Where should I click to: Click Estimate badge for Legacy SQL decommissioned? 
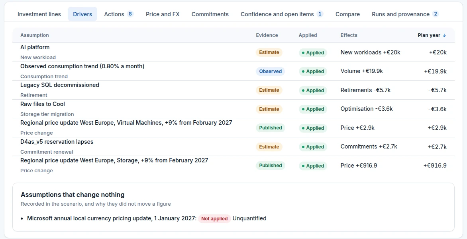[269, 90]
